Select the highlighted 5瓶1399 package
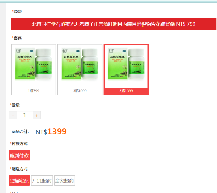This screenshot has height=193, width=217. (126, 69)
